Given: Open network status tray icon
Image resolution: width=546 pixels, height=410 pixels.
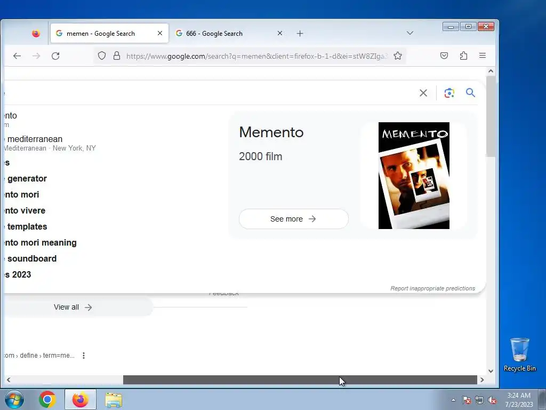Looking at the screenshot, I should tap(479, 400).
